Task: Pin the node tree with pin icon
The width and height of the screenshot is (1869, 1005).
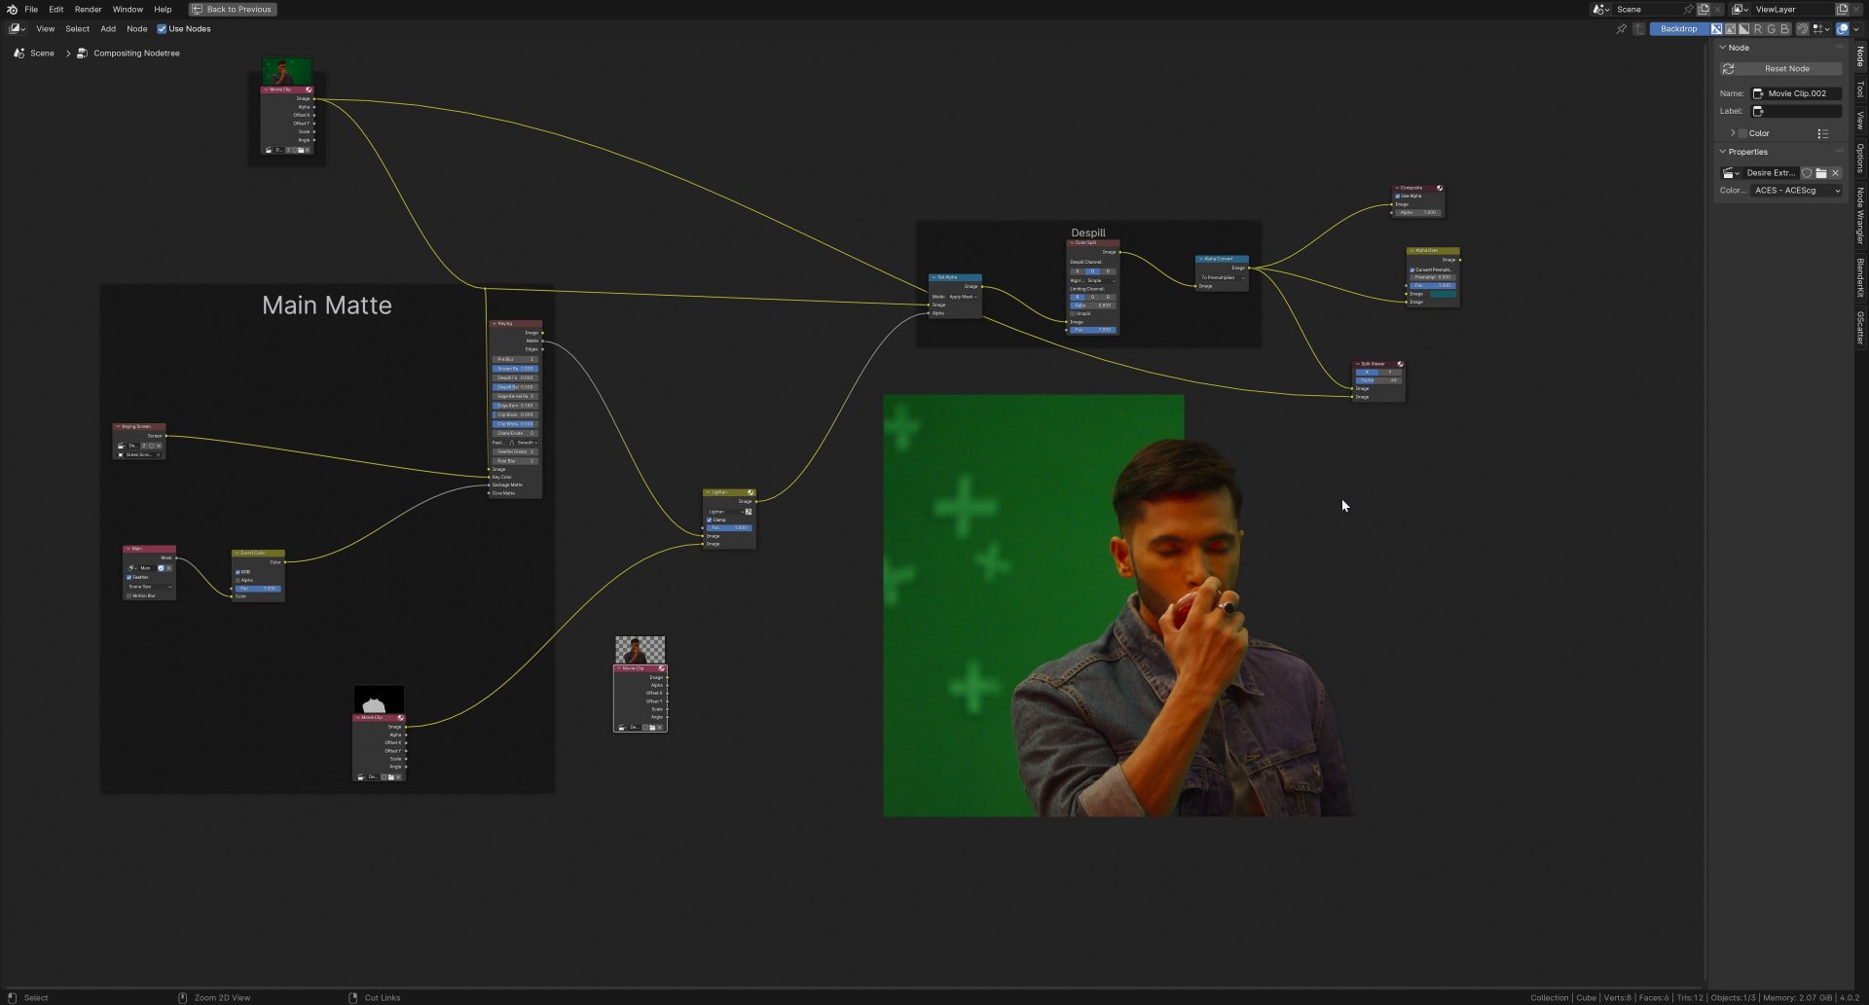Action: tap(1621, 29)
